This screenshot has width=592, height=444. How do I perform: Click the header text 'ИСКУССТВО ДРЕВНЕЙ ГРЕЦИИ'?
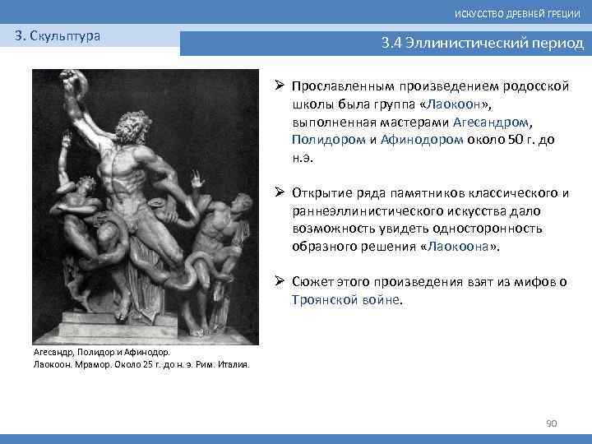517,14
